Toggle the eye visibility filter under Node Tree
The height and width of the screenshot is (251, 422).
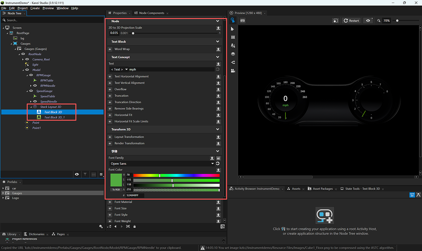click(77, 174)
